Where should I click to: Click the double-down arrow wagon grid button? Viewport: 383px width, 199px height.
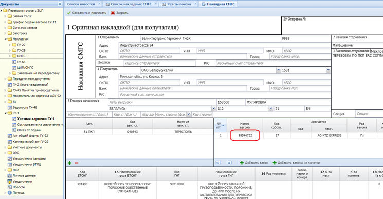tap(229, 163)
